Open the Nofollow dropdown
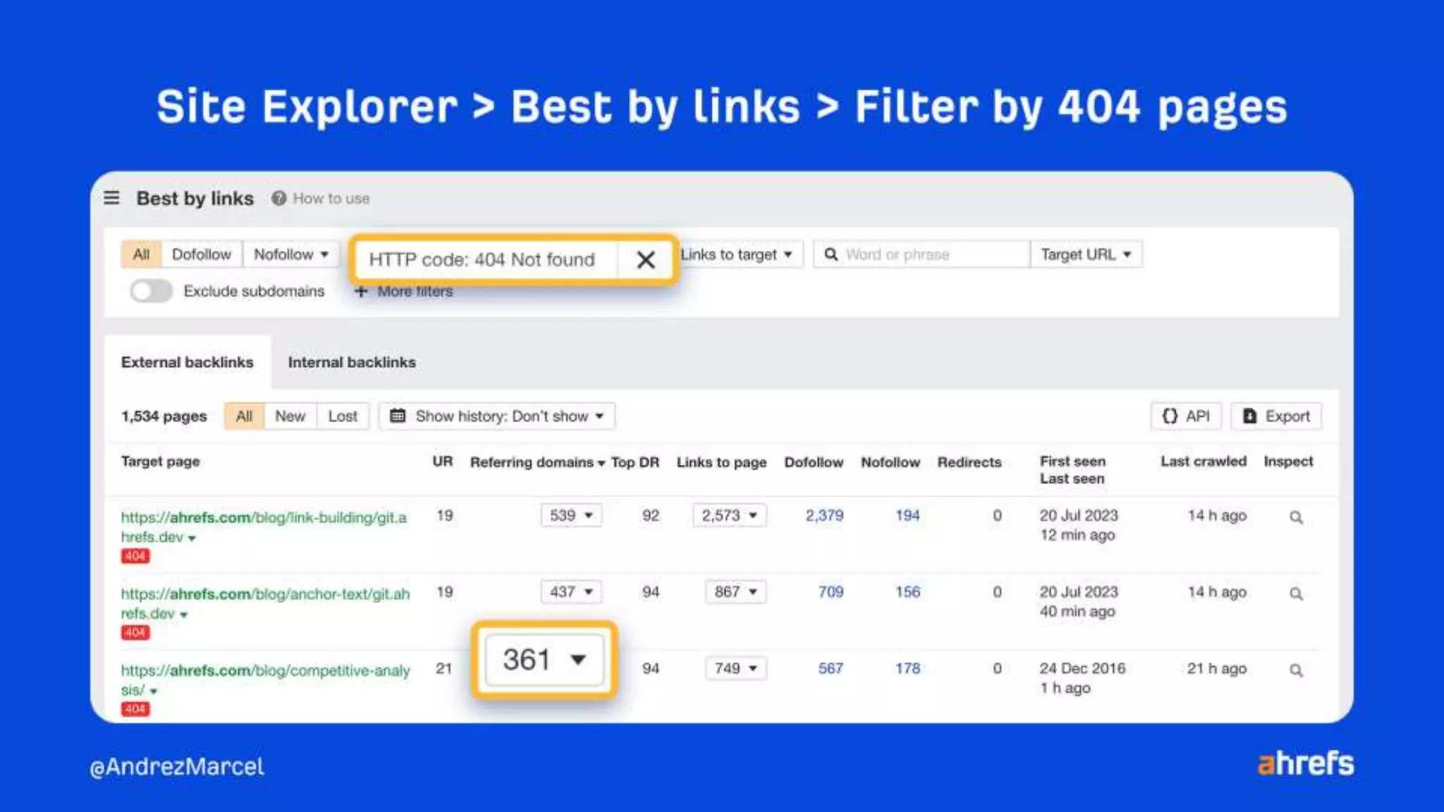 click(x=290, y=254)
